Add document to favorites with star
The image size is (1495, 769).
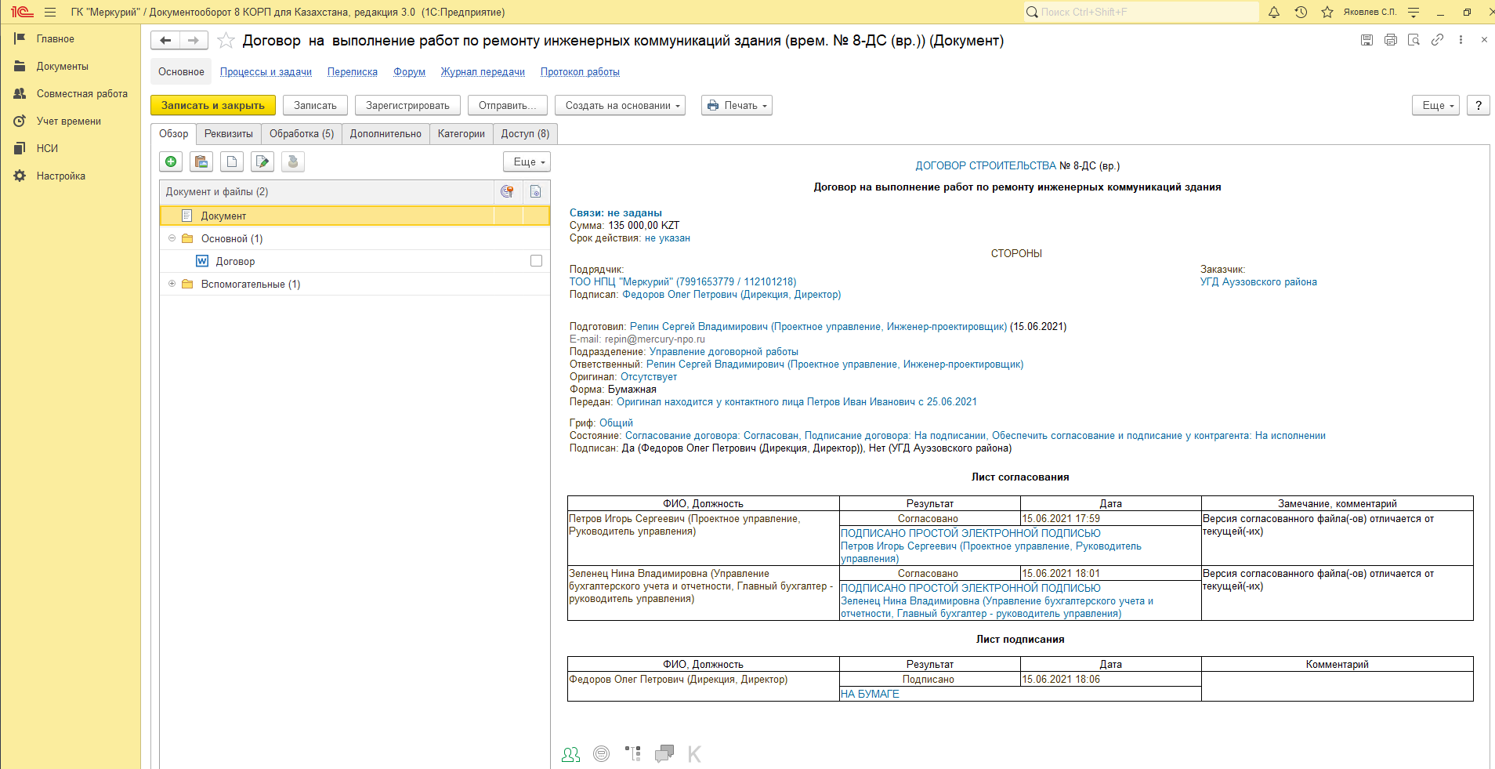[226, 41]
